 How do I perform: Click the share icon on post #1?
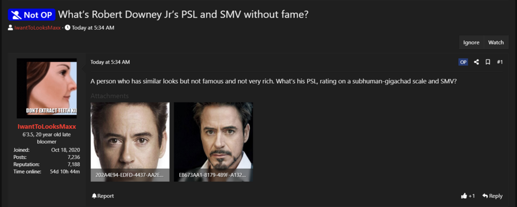[x=476, y=62]
